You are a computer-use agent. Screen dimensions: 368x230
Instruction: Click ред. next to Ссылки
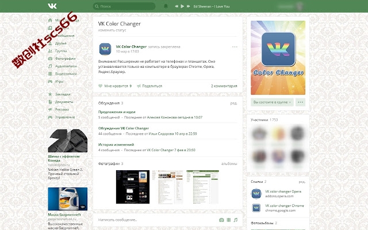302,182
